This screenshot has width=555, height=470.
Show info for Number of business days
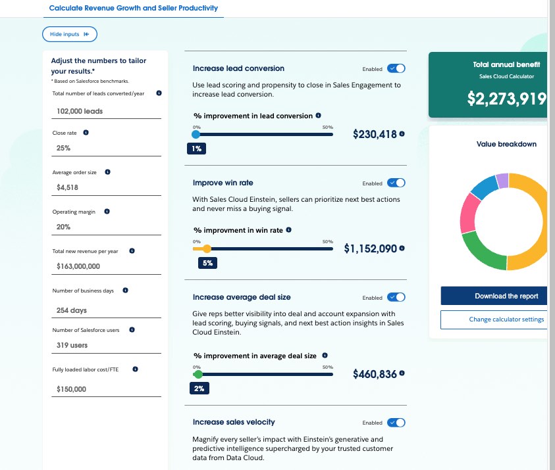coord(125,291)
